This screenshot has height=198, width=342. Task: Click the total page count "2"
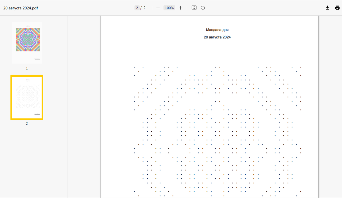coord(144,8)
